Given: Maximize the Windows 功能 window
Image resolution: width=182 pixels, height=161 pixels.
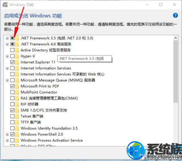Looking at the screenshot, I should [161, 5].
